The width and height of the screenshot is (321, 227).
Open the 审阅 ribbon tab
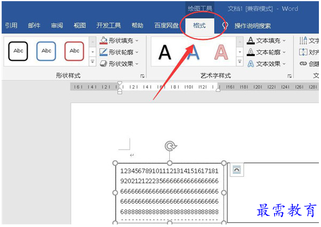click(x=57, y=25)
